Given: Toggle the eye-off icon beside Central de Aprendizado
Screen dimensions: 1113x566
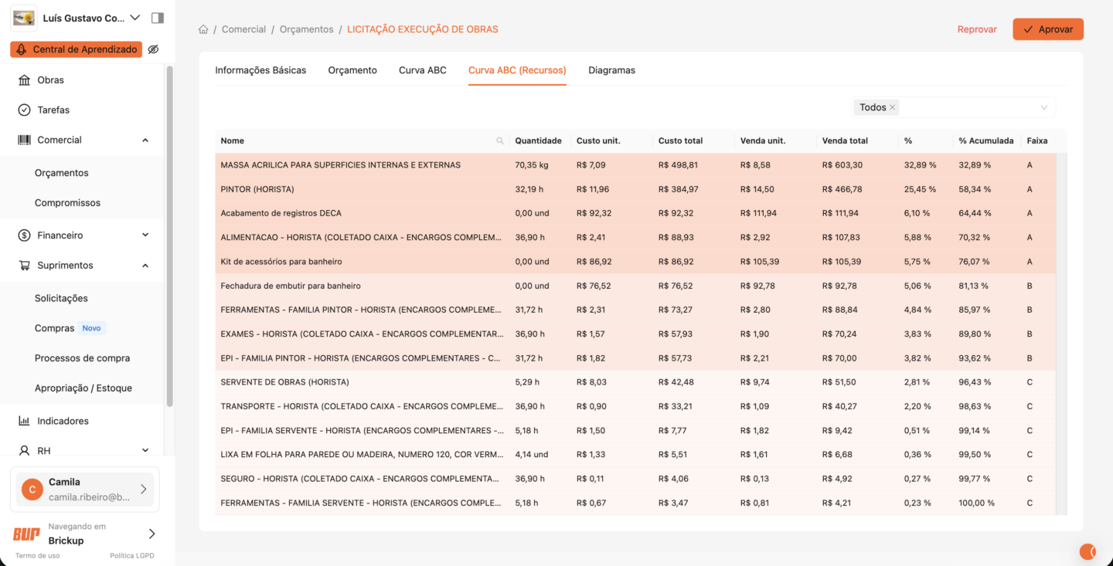Looking at the screenshot, I should [x=153, y=49].
